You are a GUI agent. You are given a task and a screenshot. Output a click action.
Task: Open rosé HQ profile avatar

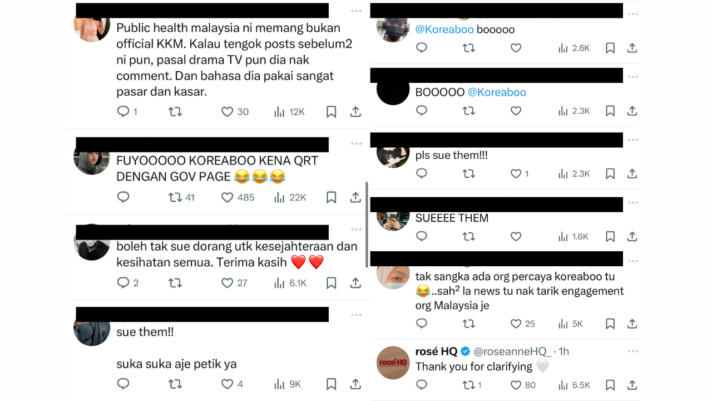click(393, 363)
